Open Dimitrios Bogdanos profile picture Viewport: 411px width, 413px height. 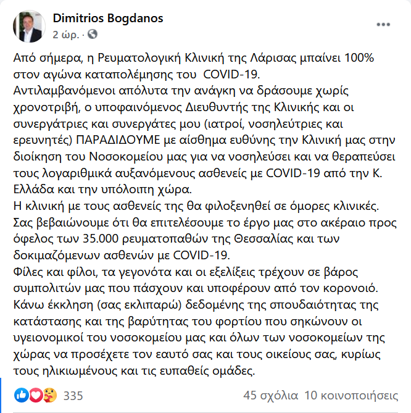[28, 25]
